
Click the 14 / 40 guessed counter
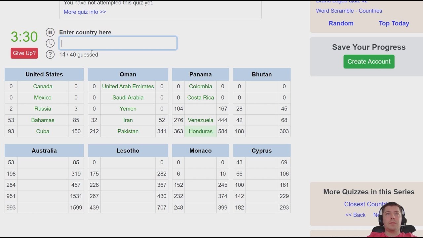click(79, 55)
